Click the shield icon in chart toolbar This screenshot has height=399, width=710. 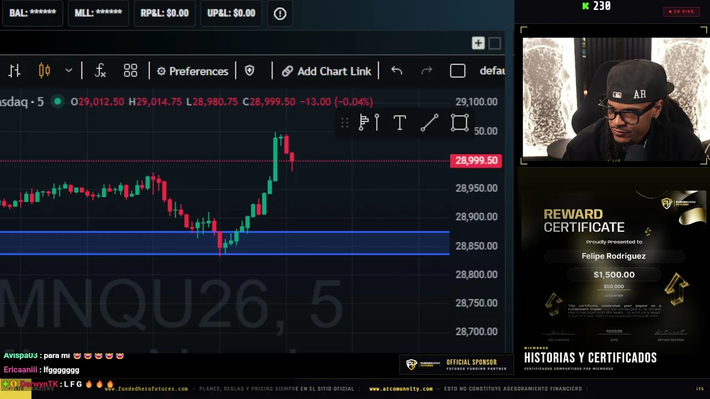(250, 71)
